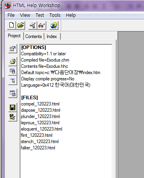Viewport: 144px width, 178px height.
Task: Select stench_120223.html in the file list
Action: click(x=40, y=142)
